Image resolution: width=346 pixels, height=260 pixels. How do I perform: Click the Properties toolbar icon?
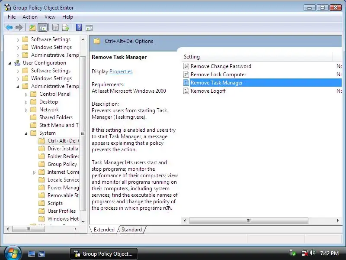click(x=55, y=28)
